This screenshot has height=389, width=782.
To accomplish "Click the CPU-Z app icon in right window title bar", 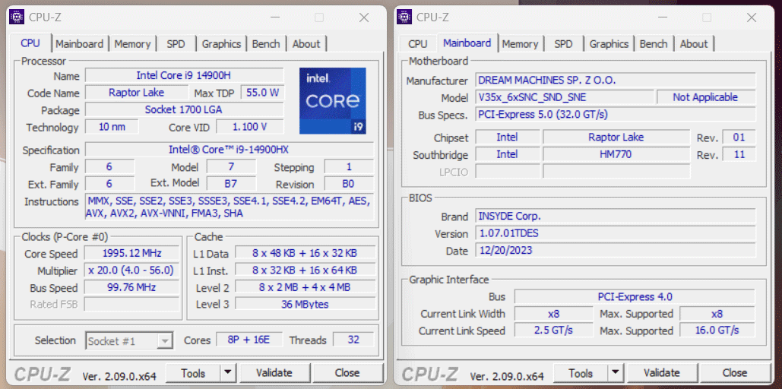I will tap(404, 17).
